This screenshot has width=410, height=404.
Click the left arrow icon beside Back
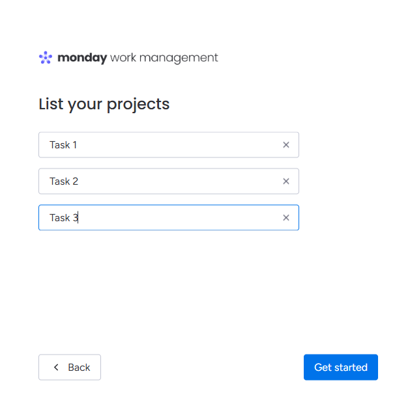tap(56, 368)
